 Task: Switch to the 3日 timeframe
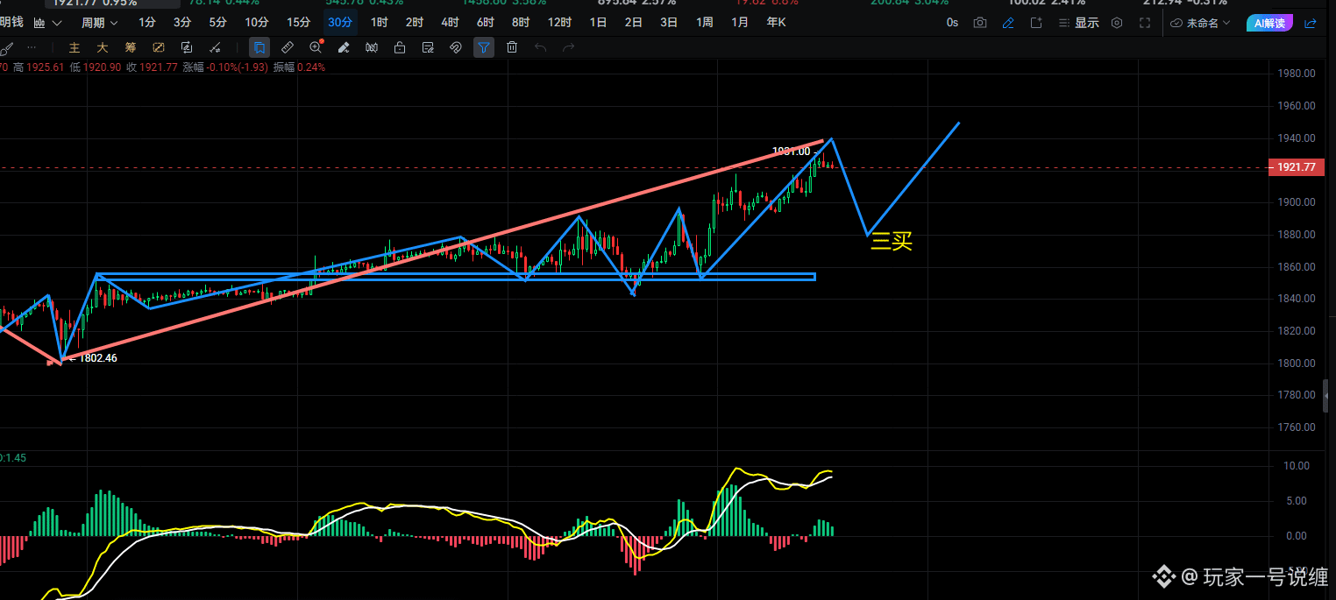(668, 23)
